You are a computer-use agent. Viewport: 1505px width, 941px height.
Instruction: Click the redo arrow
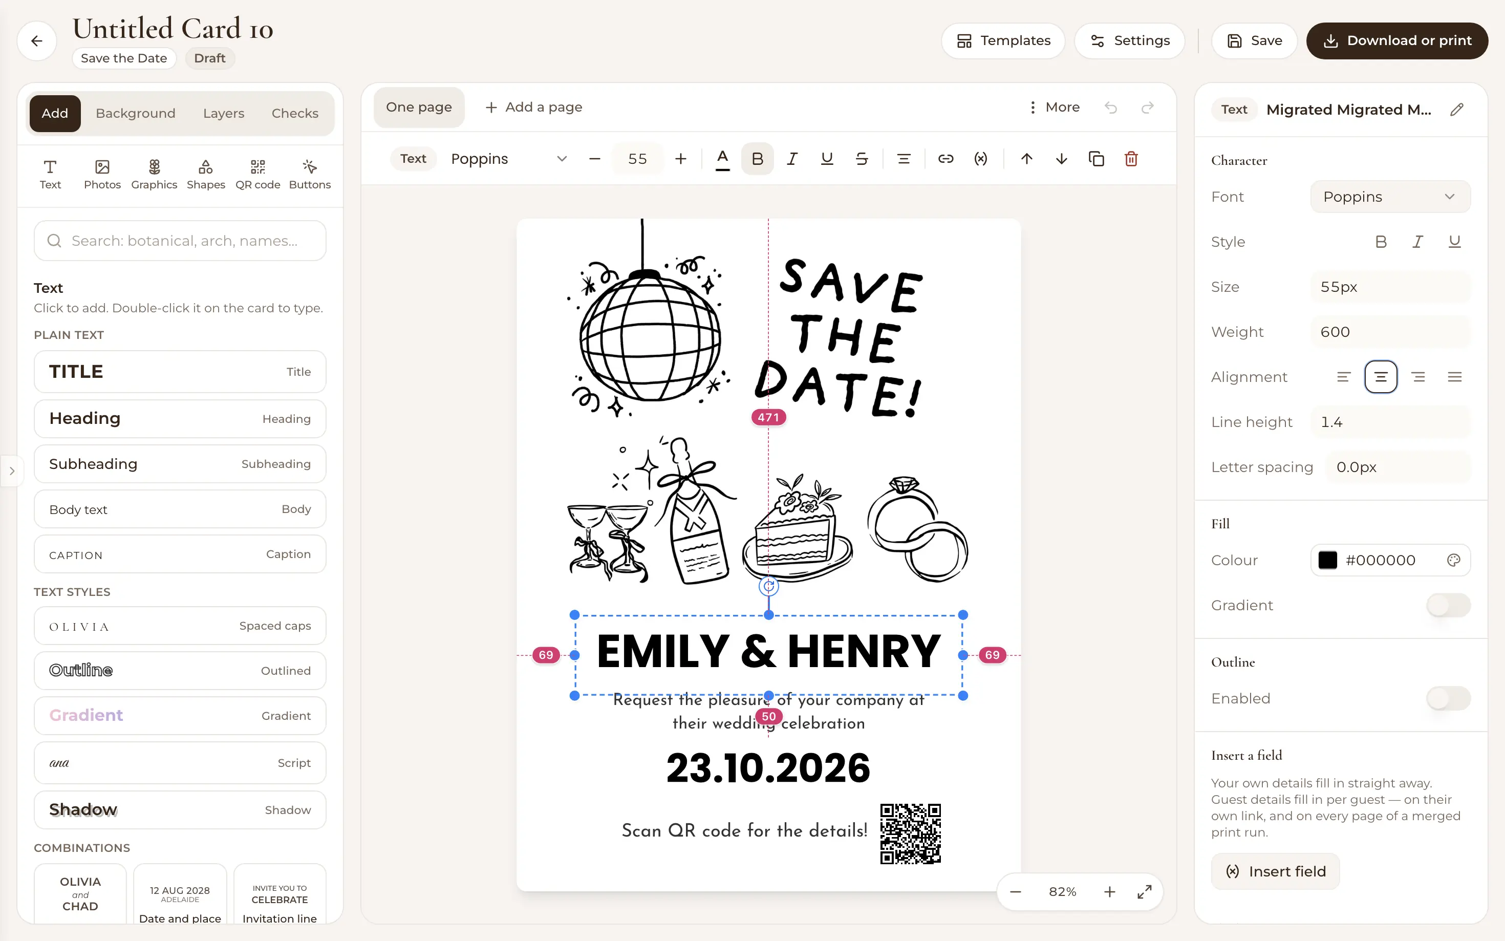[1147, 108]
